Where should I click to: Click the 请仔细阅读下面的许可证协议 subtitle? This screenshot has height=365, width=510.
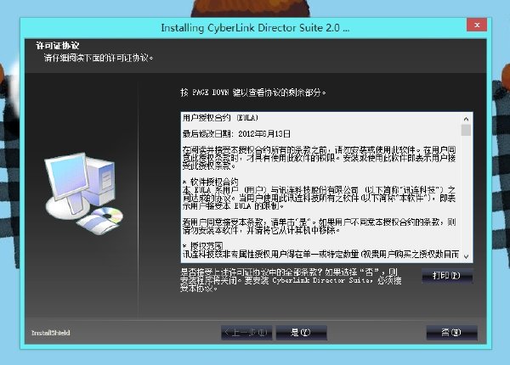[99, 58]
